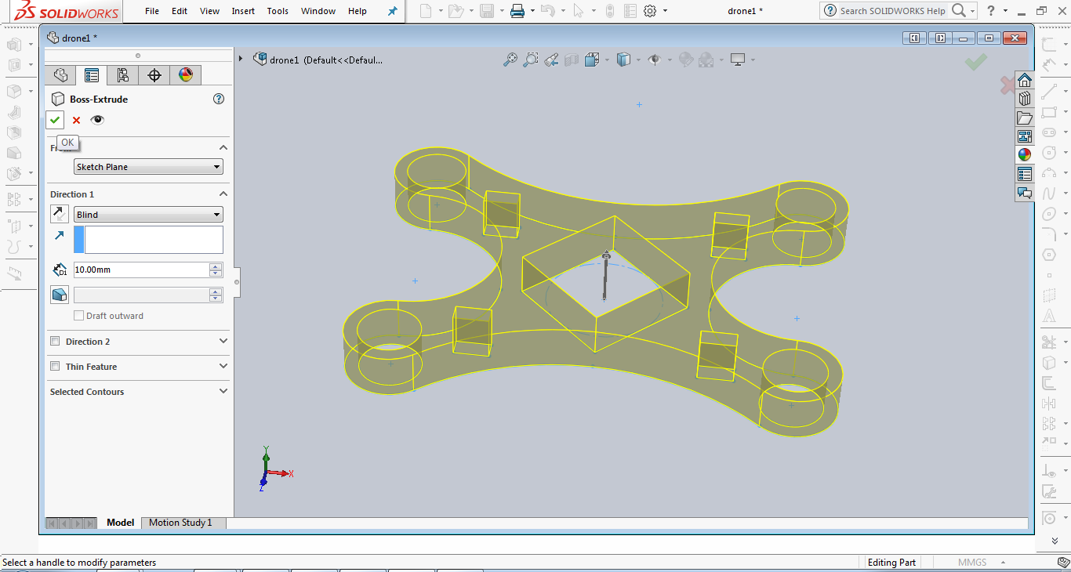1071x572 pixels.
Task: Open the Edit menu
Action: (180, 11)
